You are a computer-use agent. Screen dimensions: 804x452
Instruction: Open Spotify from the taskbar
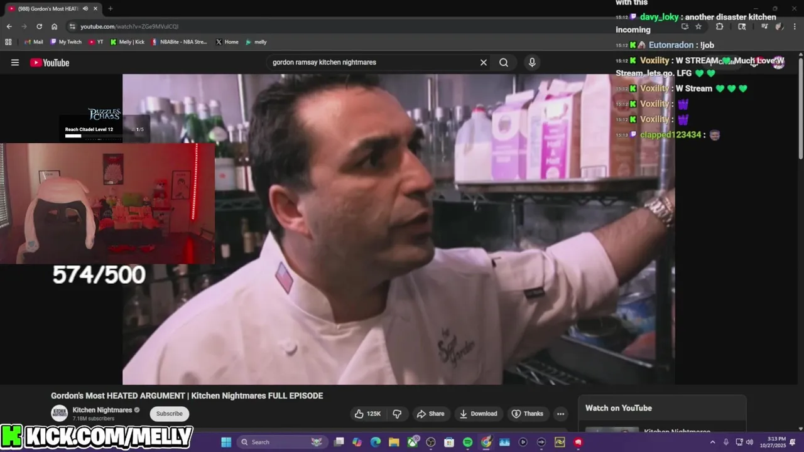[x=467, y=442]
